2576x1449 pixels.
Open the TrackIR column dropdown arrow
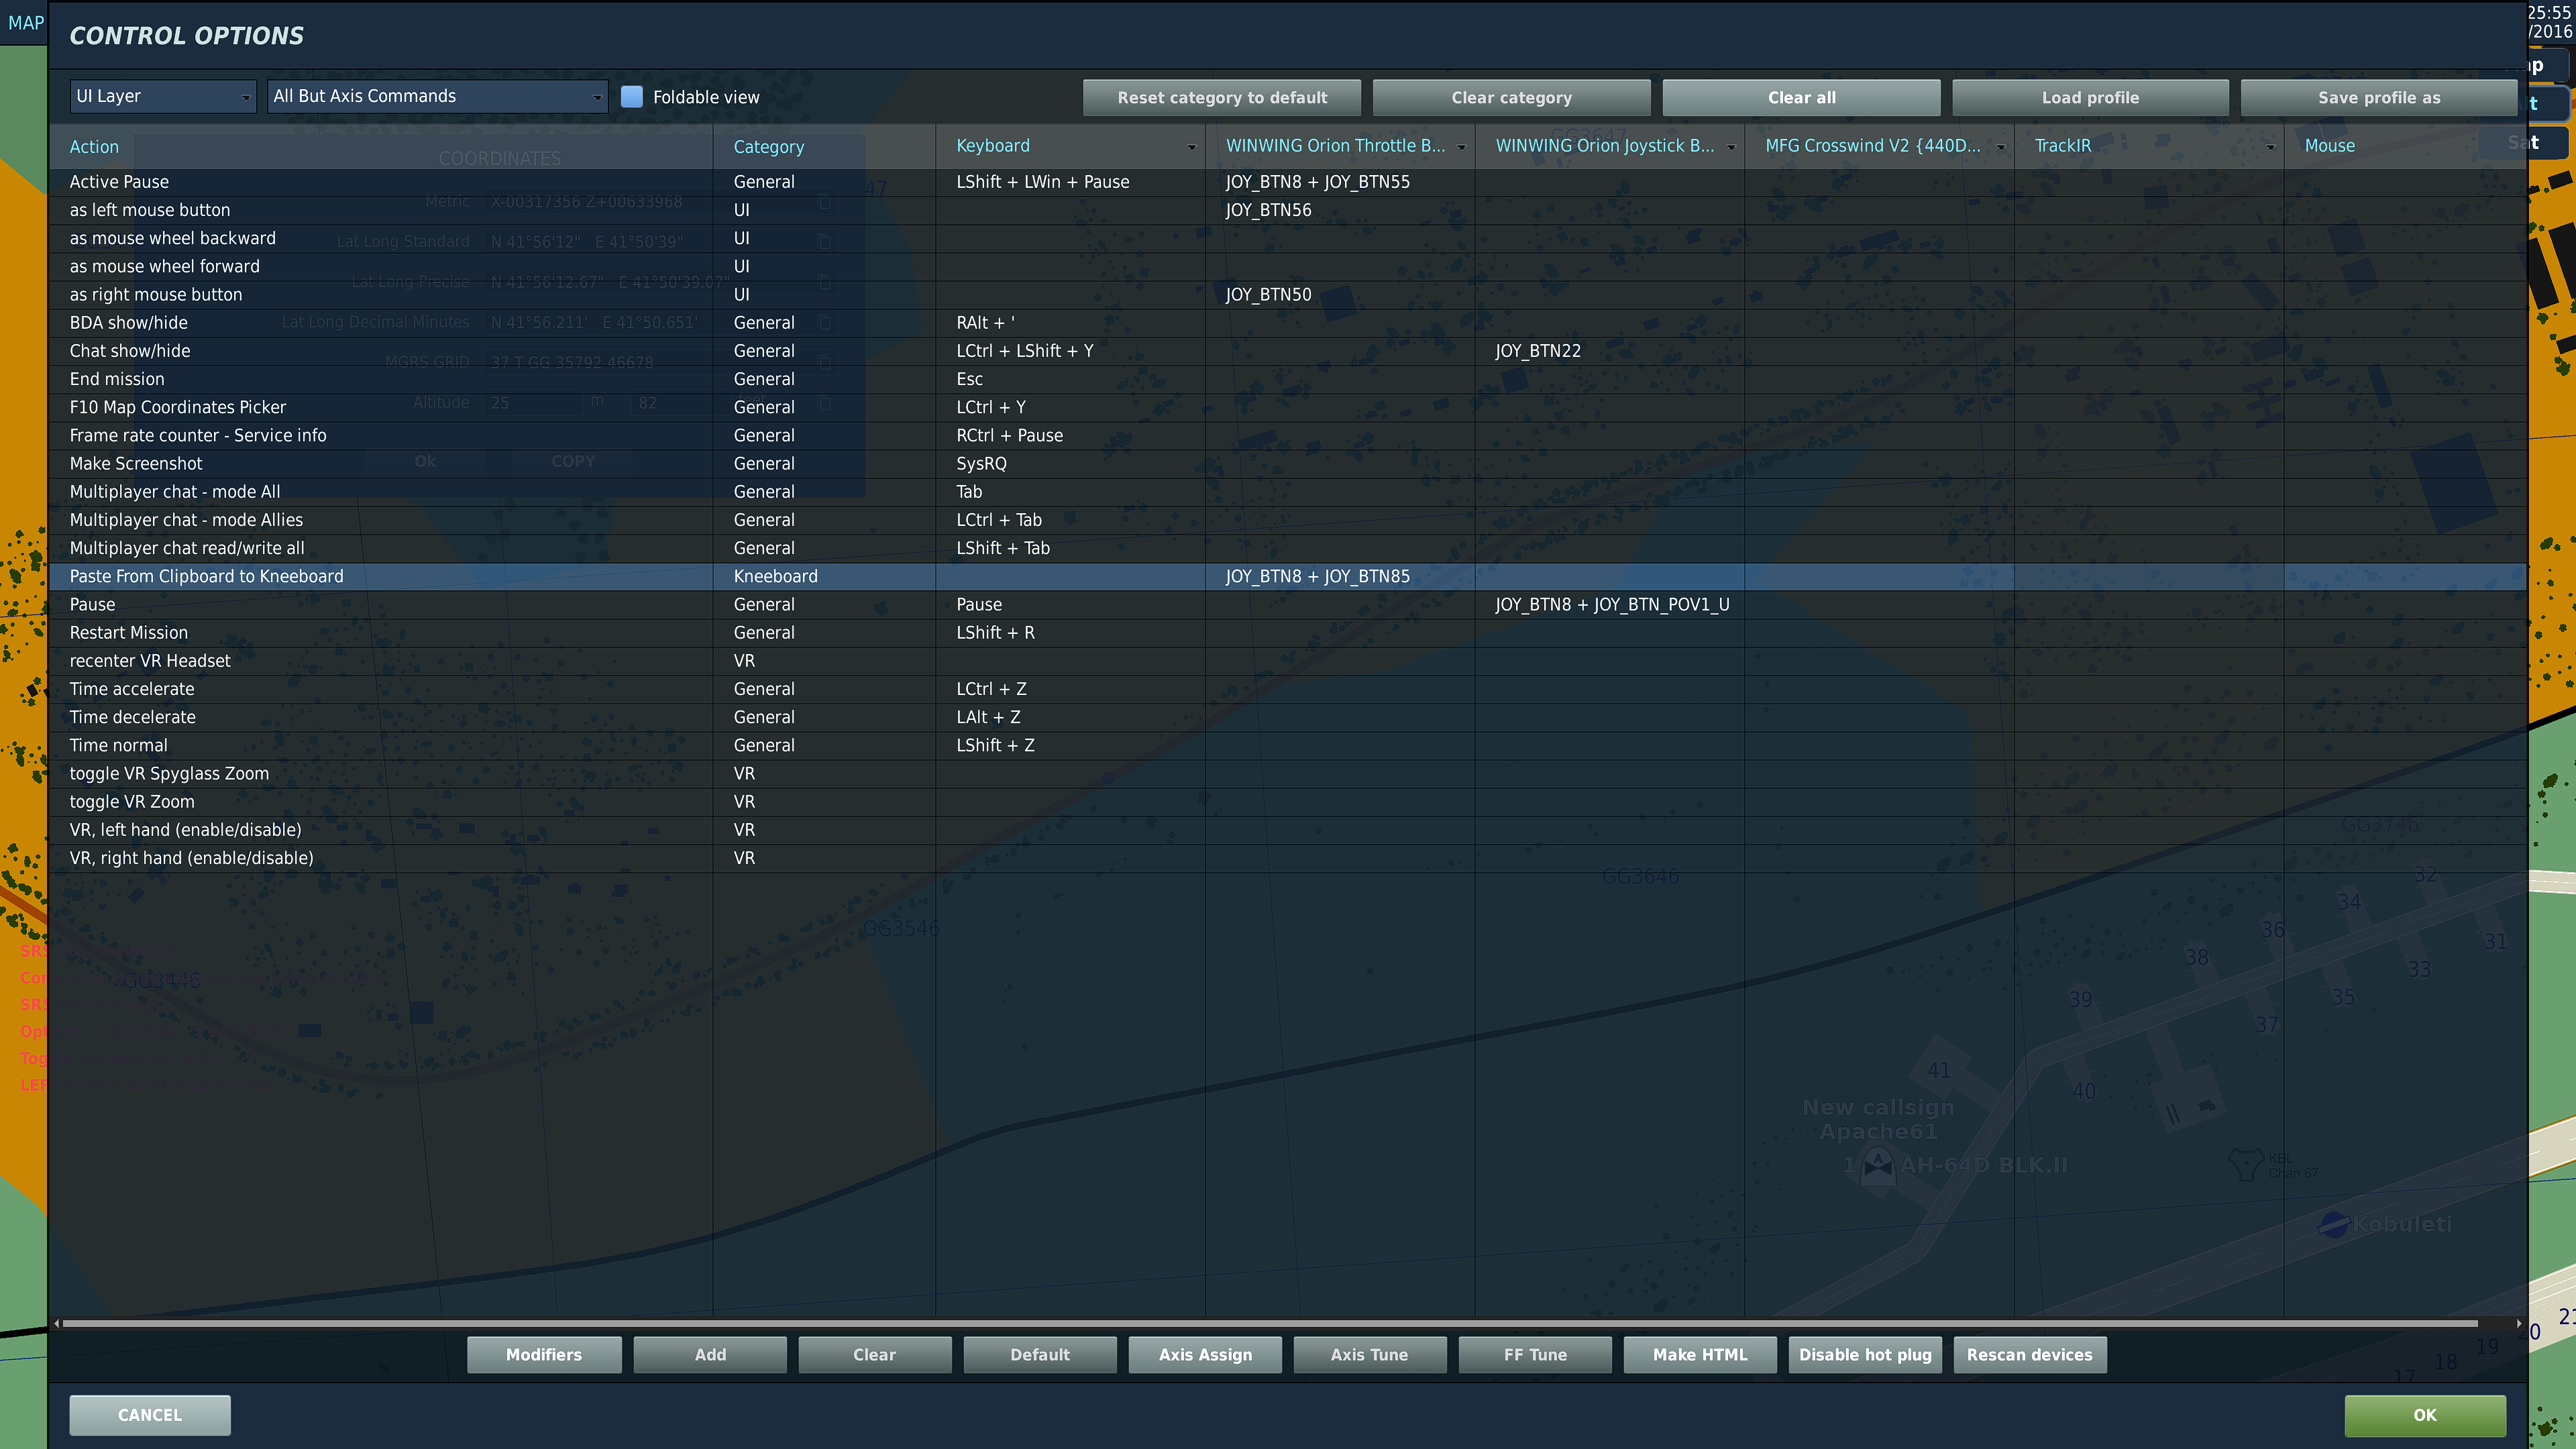pos(2270,147)
